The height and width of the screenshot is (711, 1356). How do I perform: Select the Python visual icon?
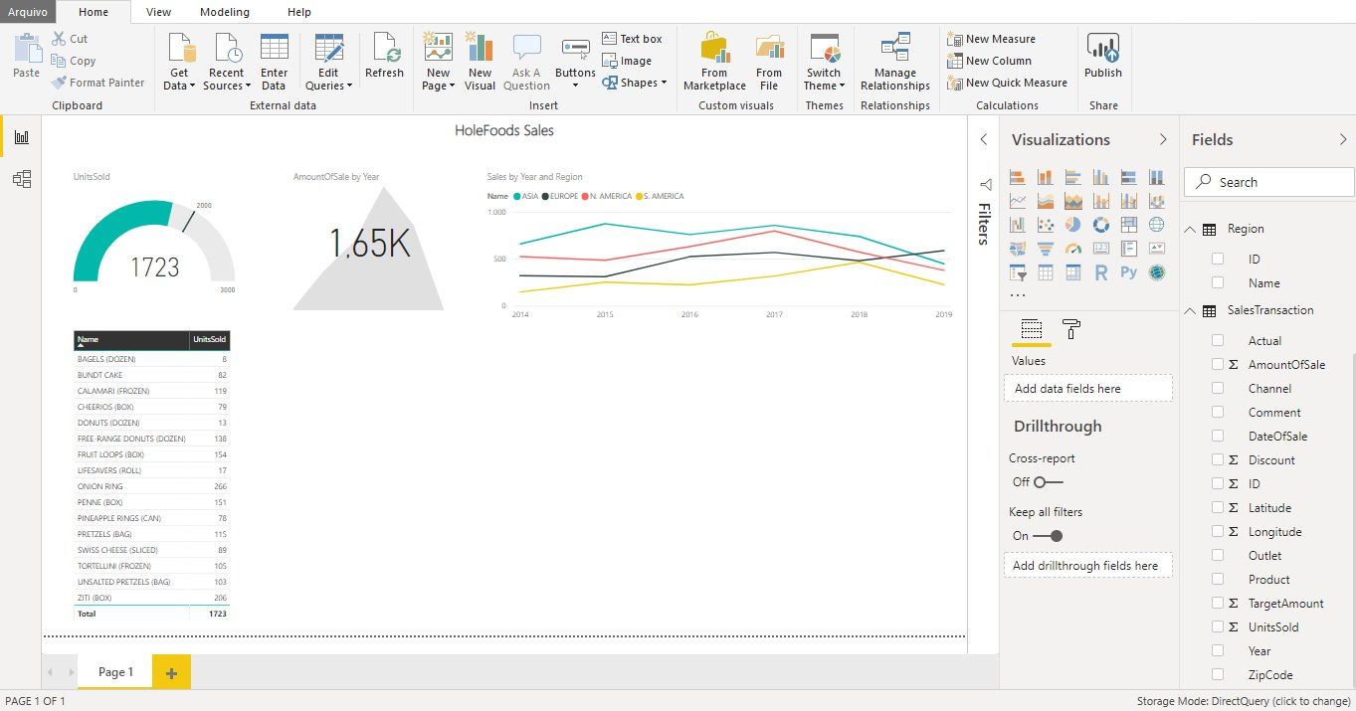pyautogui.click(x=1128, y=272)
